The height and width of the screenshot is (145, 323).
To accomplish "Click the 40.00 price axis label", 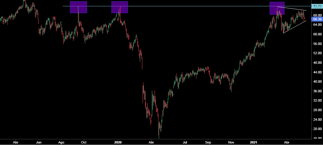I will [x=317, y=81].
